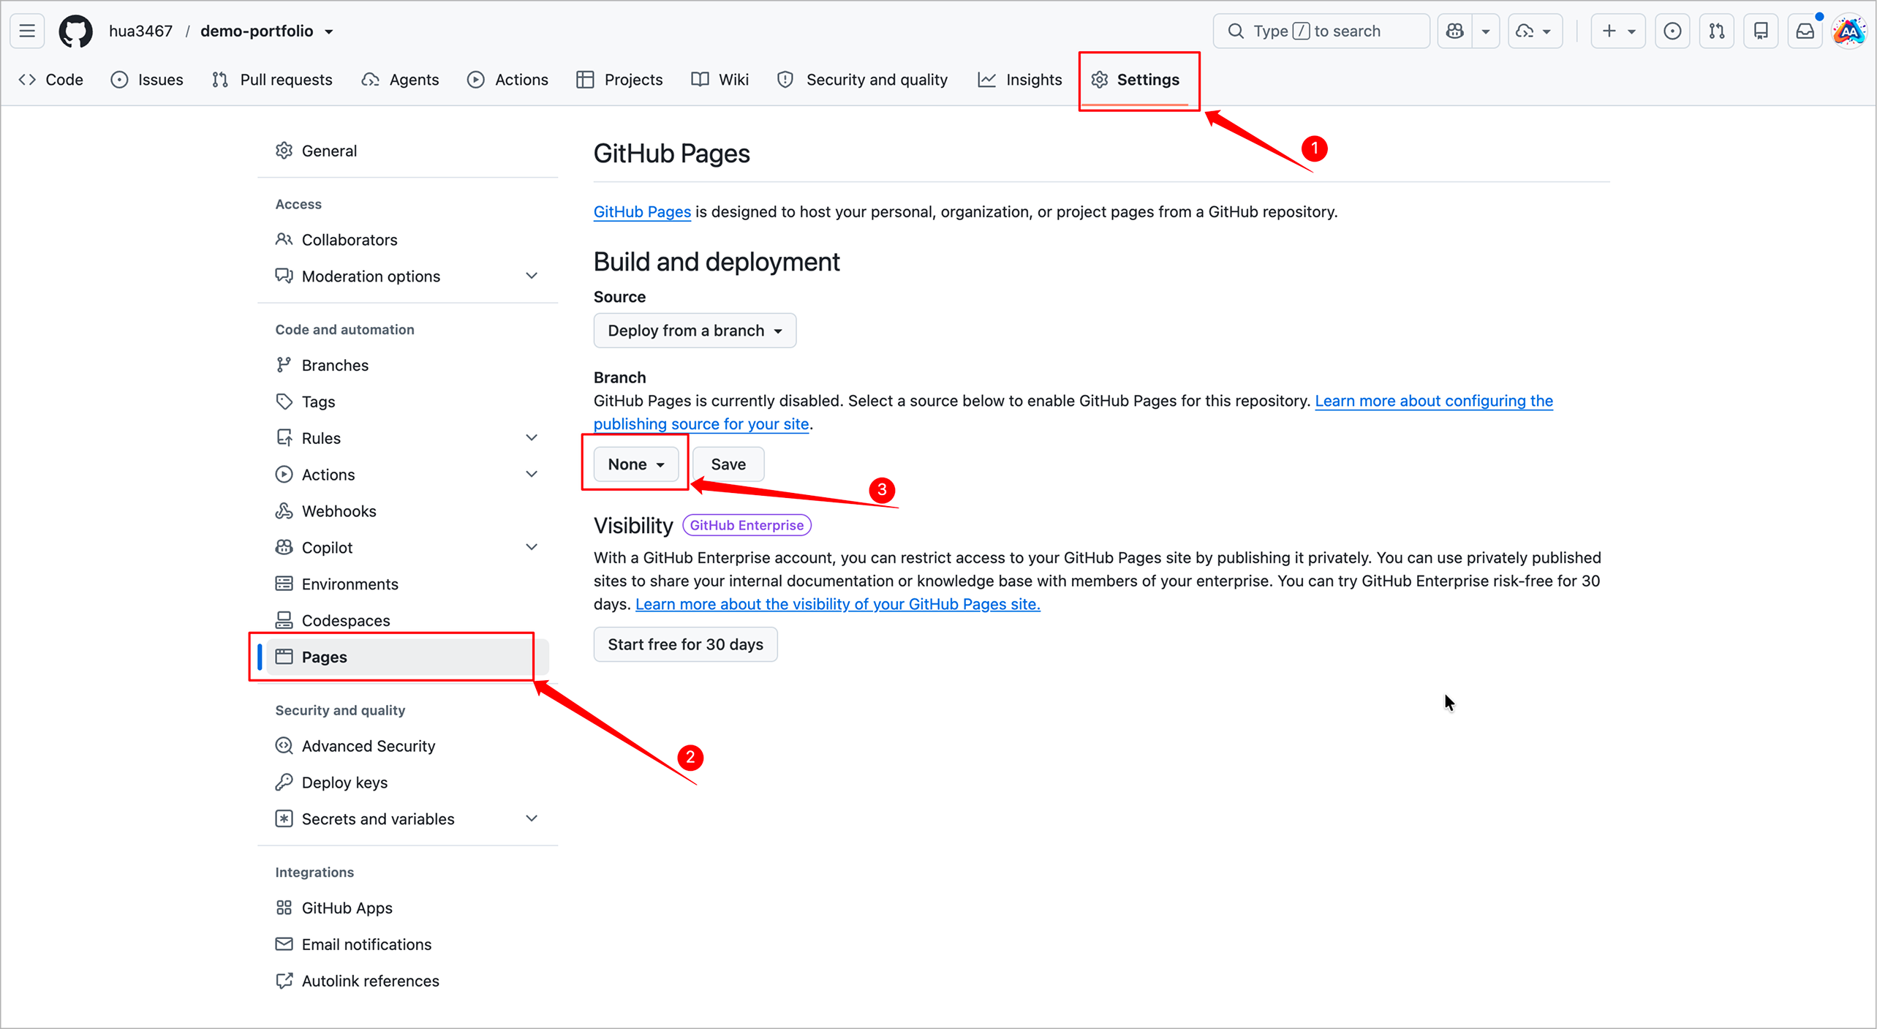1877x1029 pixels.
Task: Open Webhooks settings
Action: [408, 511]
